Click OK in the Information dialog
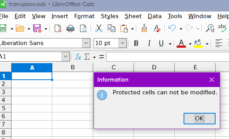Image resolution: width=229 pixels, height=139 pixels. [199, 119]
